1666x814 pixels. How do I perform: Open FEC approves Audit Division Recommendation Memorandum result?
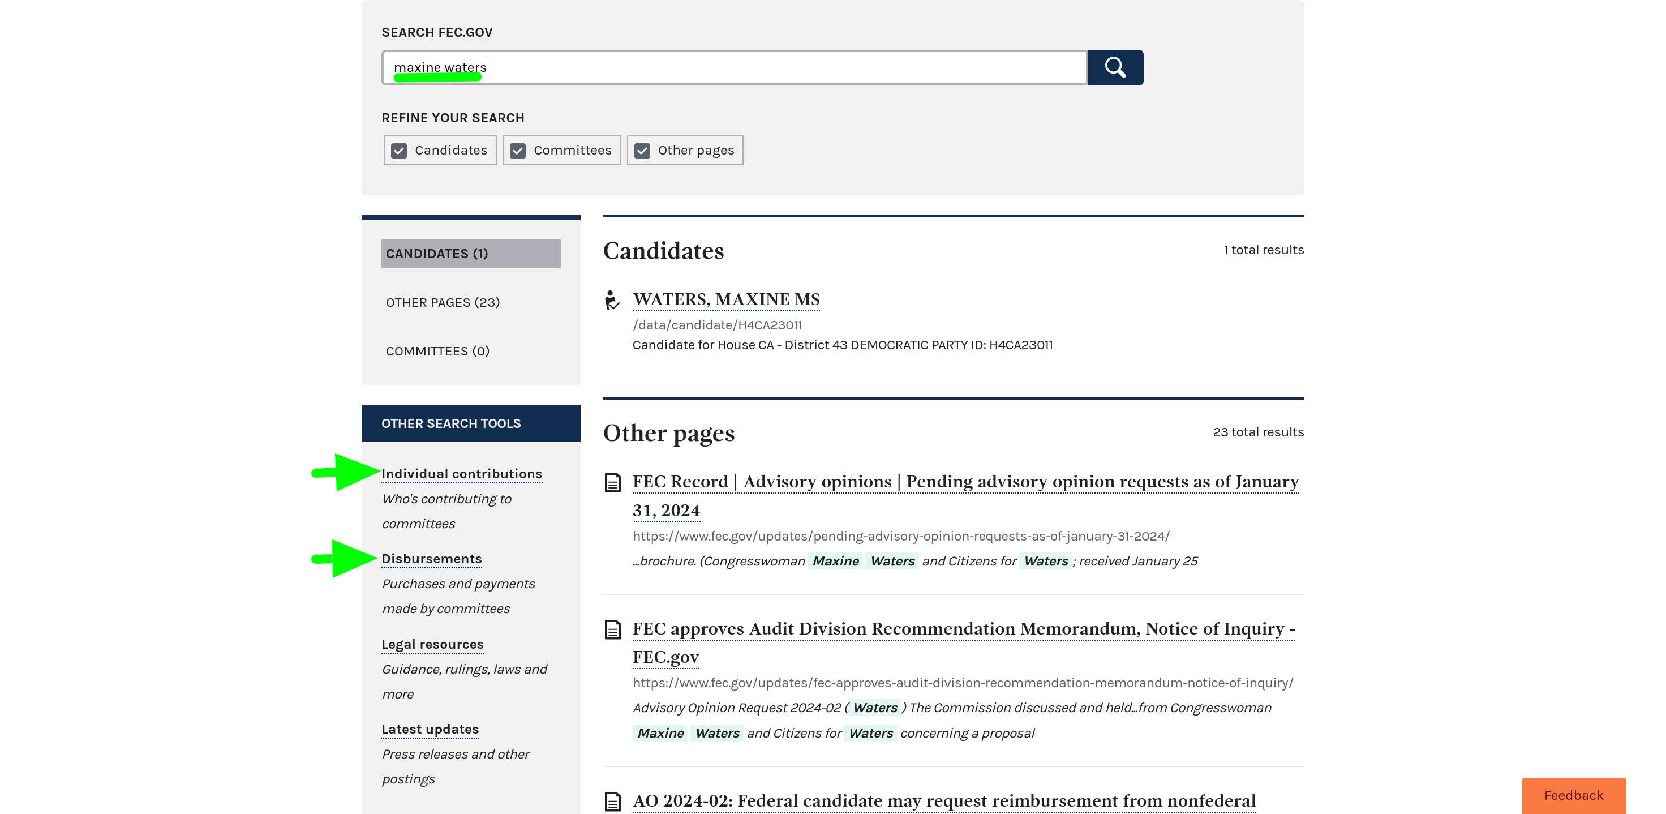[x=964, y=642]
